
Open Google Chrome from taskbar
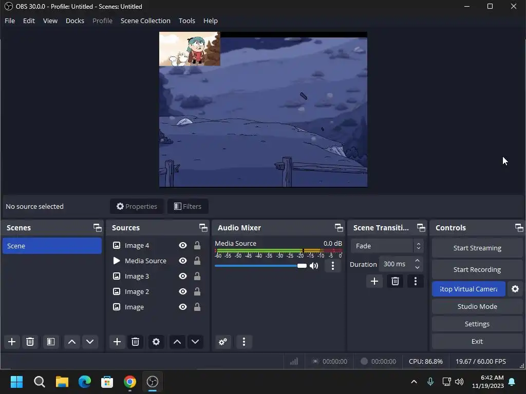(x=130, y=382)
